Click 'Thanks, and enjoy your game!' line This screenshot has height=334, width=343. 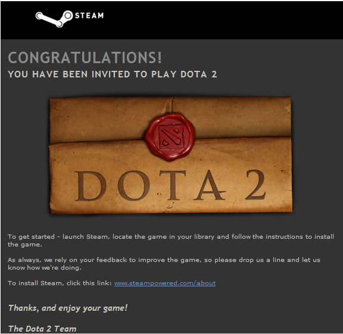[68, 308]
